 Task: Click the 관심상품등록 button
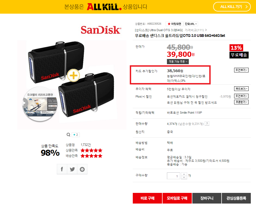[x=236, y=198]
